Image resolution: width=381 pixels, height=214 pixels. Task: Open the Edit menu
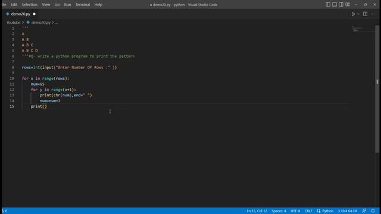(14, 5)
